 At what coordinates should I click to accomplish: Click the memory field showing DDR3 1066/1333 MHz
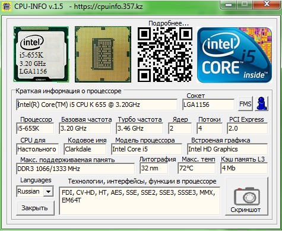coord(75,169)
